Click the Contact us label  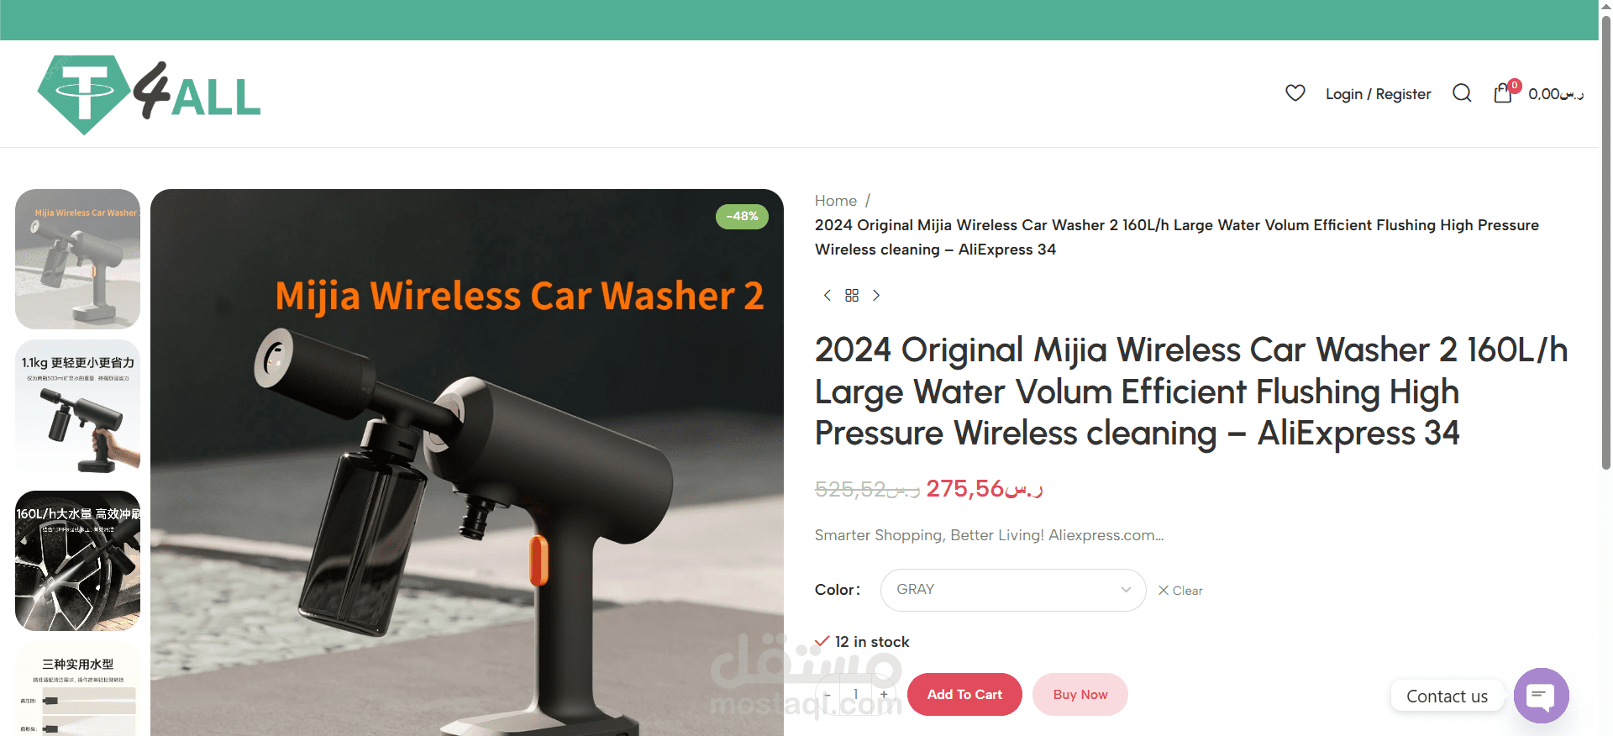[x=1447, y=697]
